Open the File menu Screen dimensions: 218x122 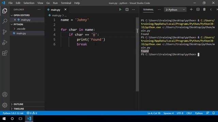tap(11, 3)
